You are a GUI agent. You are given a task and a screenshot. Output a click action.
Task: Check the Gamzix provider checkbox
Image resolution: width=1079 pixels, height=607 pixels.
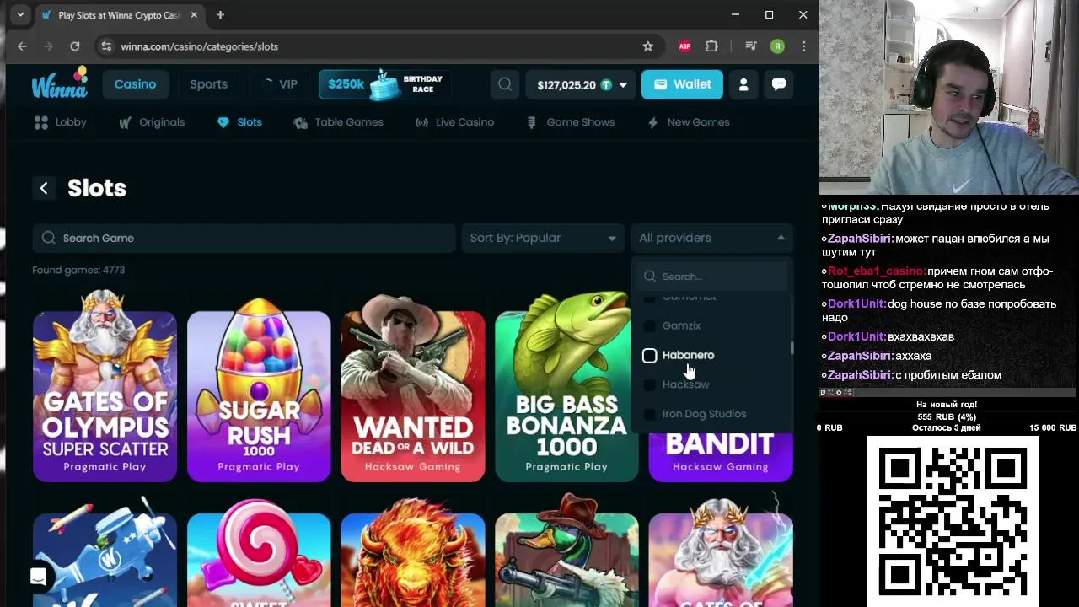649,325
